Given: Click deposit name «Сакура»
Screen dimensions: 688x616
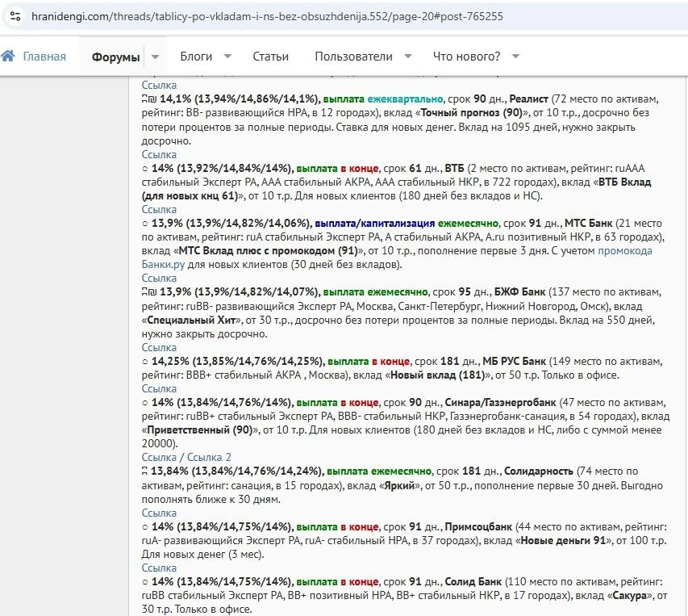Looking at the screenshot, I should tap(630, 595).
